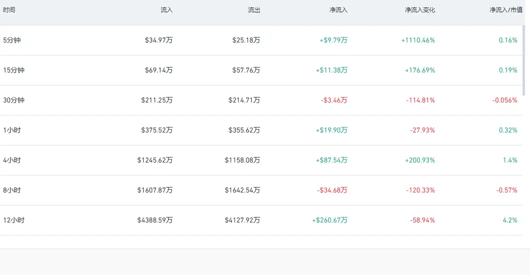Screen dimensions: 530x275
Task: Select the 15分钟 time row
Action: [261, 70]
